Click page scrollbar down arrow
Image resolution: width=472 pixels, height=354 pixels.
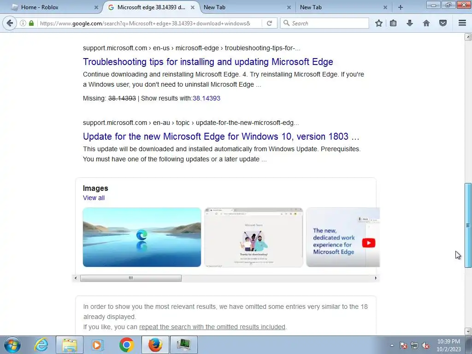[x=468, y=331]
